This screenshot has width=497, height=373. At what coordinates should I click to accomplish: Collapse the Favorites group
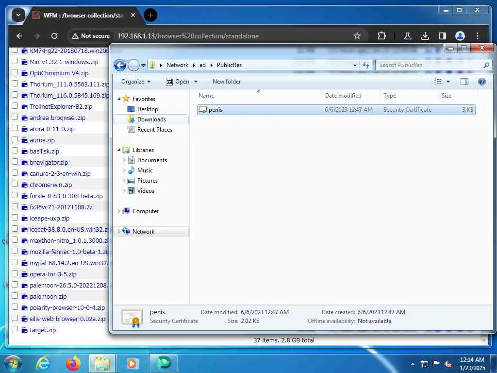coord(119,99)
